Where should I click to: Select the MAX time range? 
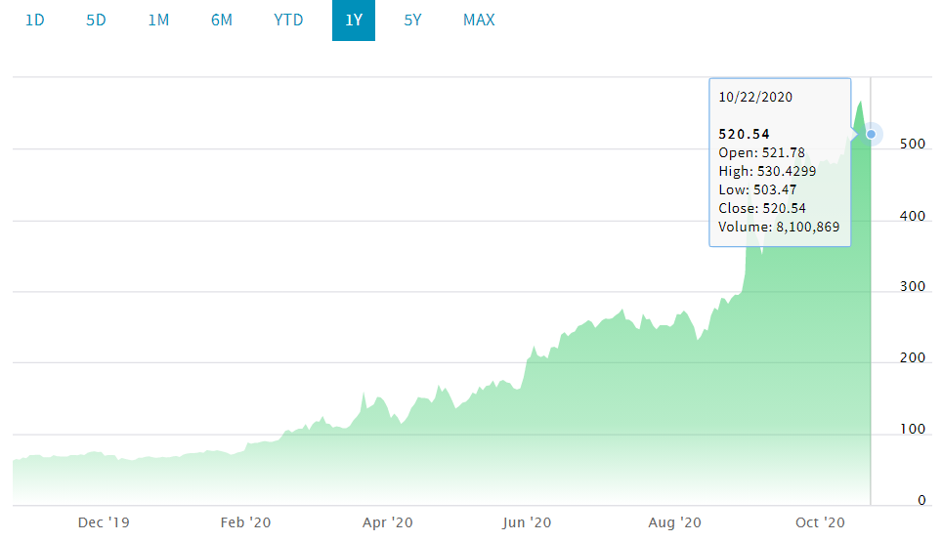coord(479,20)
